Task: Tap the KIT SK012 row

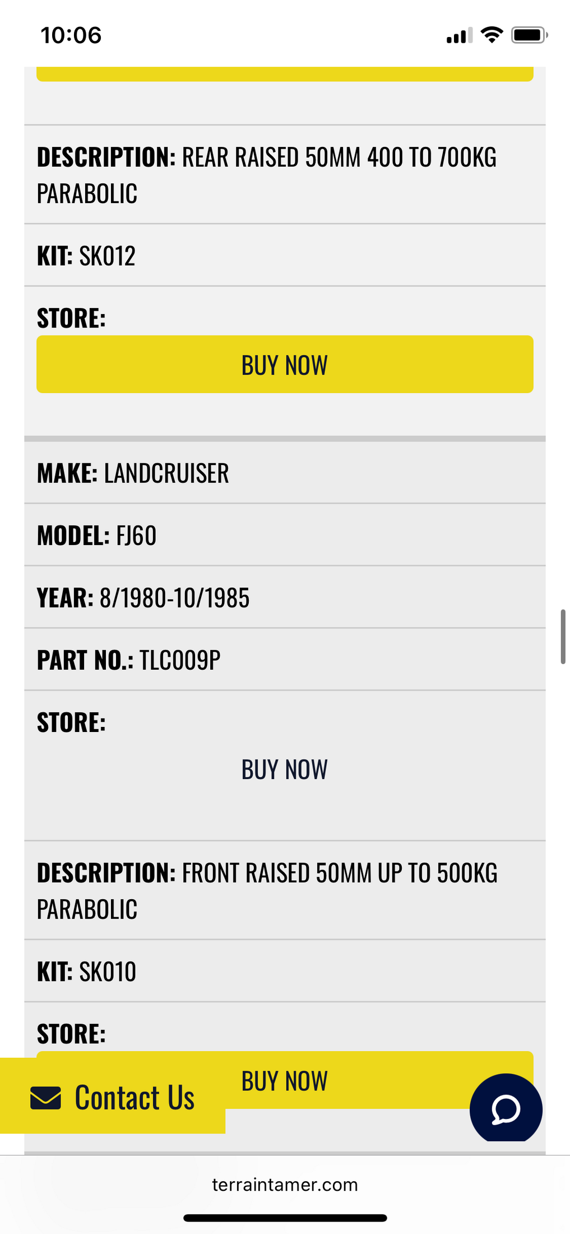Action: [x=284, y=256]
